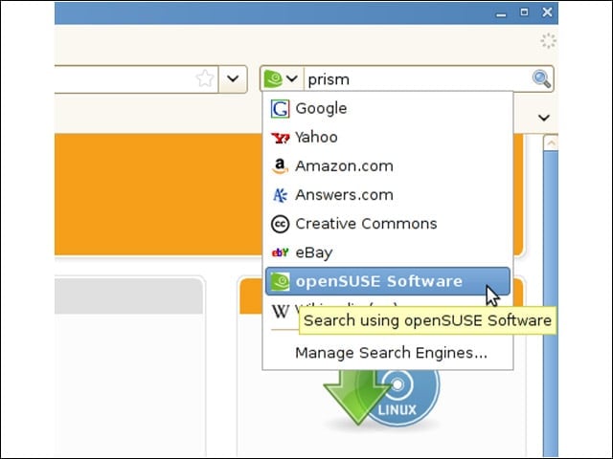Open Manage Search Engines dialog
613x459 pixels.
(387, 353)
